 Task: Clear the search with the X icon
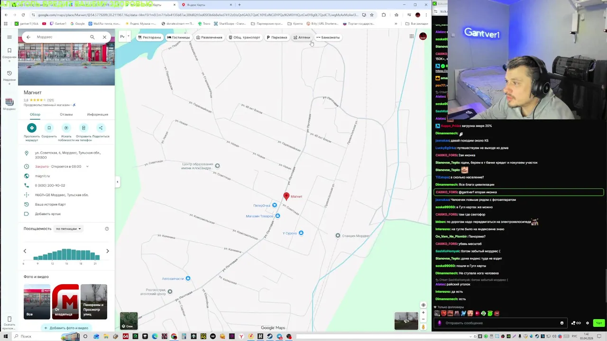click(105, 37)
